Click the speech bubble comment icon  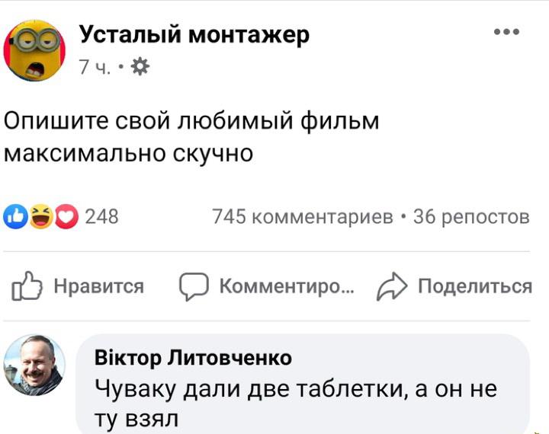tap(194, 286)
